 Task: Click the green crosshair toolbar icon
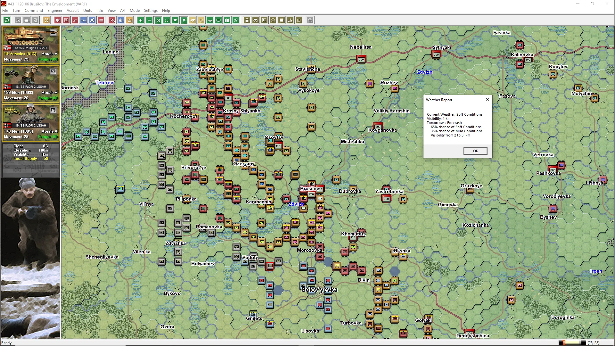7,20
